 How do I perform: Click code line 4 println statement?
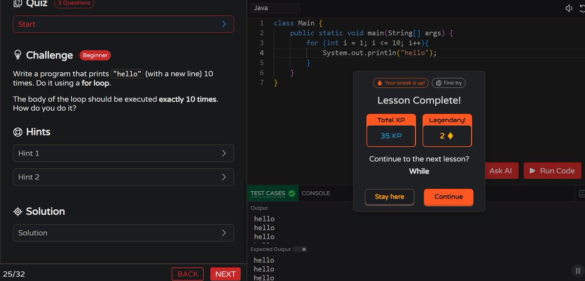(x=380, y=53)
